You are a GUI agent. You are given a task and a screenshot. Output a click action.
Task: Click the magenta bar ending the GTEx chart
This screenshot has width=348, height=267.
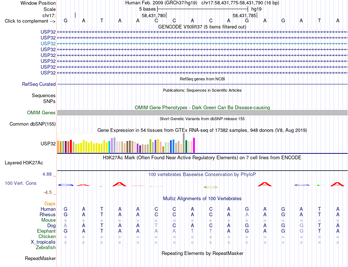[x=194, y=145]
